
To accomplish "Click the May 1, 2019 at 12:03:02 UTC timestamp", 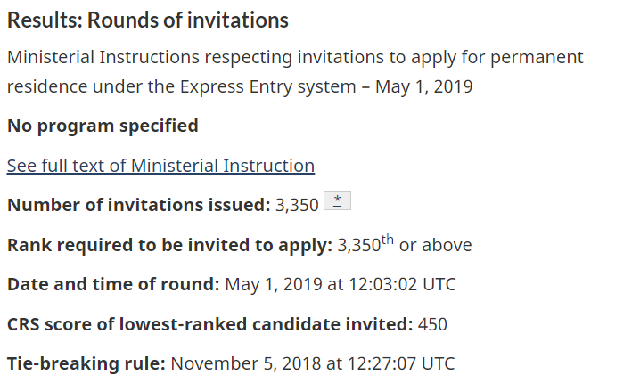I will pyautogui.click(x=340, y=285).
